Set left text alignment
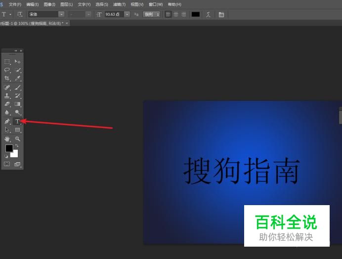 click(x=168, y=14)
